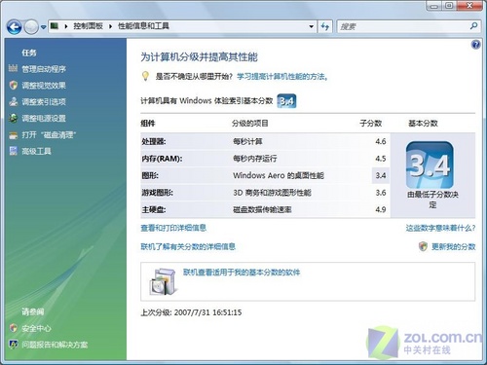Click 更新我的分数 to rerun rating
Image resolution: width=487 pixels, height=365 pixels.
pyautogui.click(x=453, y=247)
